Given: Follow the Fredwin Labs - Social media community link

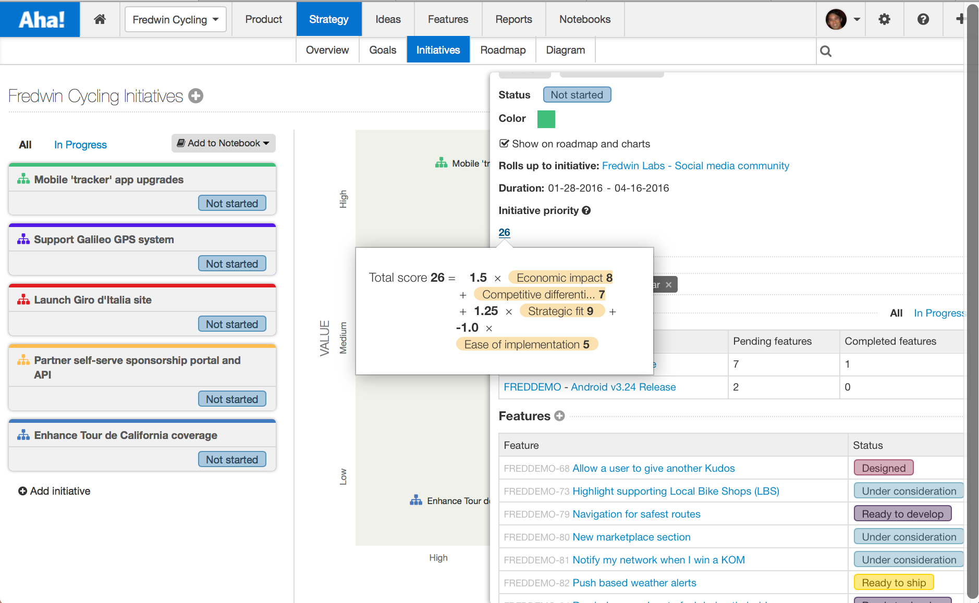Looking at the screenshot, I should pos(695,166).
